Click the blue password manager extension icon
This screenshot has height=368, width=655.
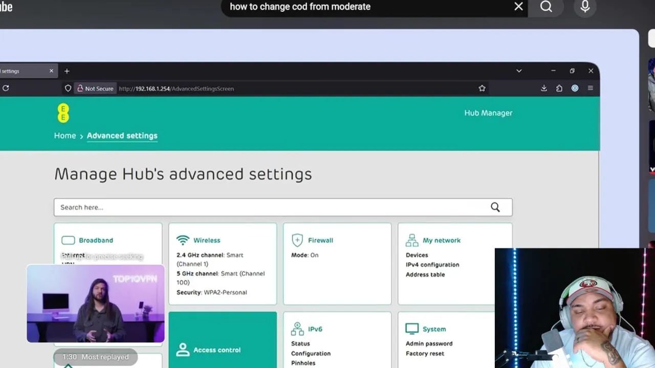(x=575, y=88)
